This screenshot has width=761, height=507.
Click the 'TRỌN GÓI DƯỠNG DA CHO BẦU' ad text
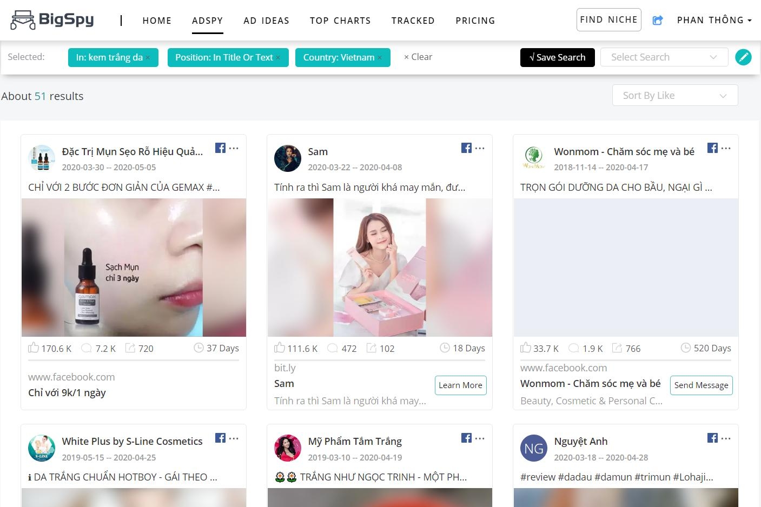[616, 188]
